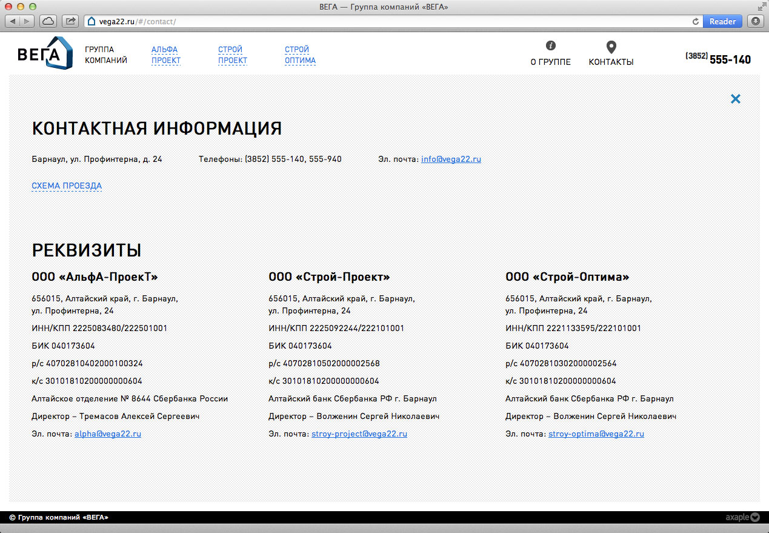Open the СТРОЙ ОПТИМА menu item

(x=300, y=55)
